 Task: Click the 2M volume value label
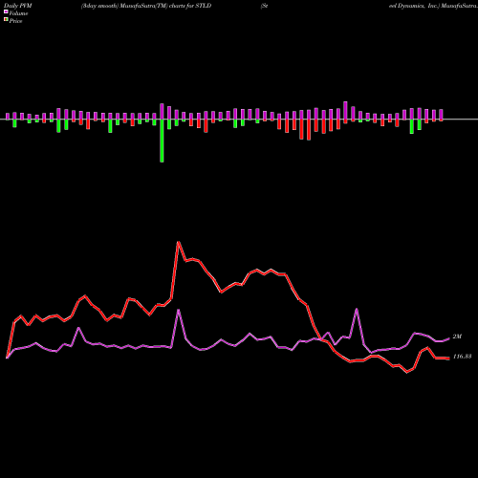click(457, 337)
